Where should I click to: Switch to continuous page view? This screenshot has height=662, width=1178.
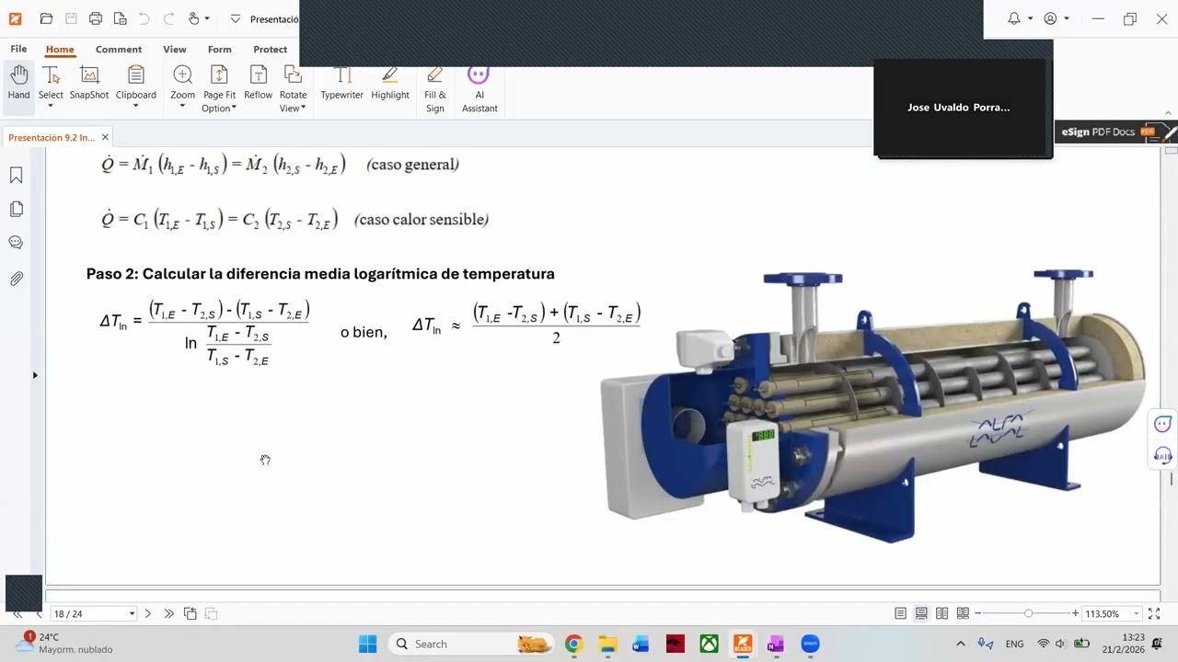[921, 613]
